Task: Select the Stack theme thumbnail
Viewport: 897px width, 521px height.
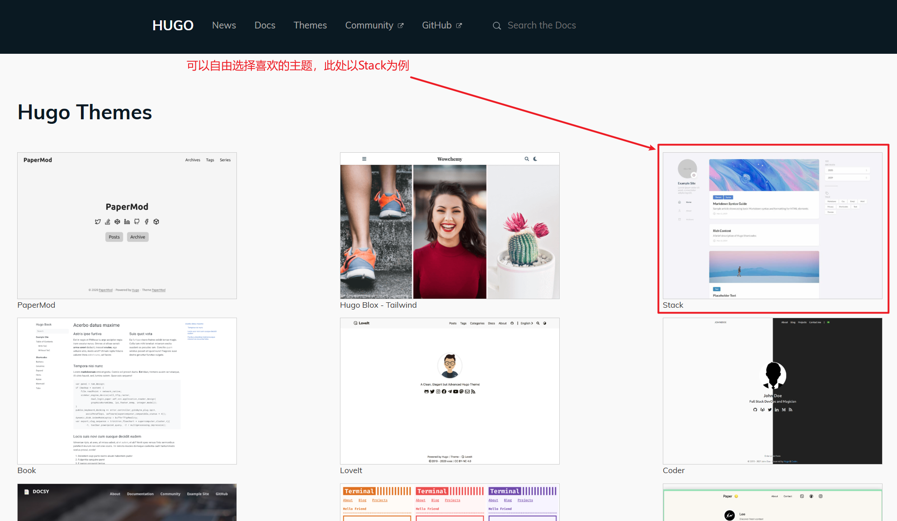Action: 772,225
